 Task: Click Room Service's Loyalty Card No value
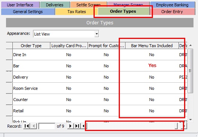coord(69,88)
